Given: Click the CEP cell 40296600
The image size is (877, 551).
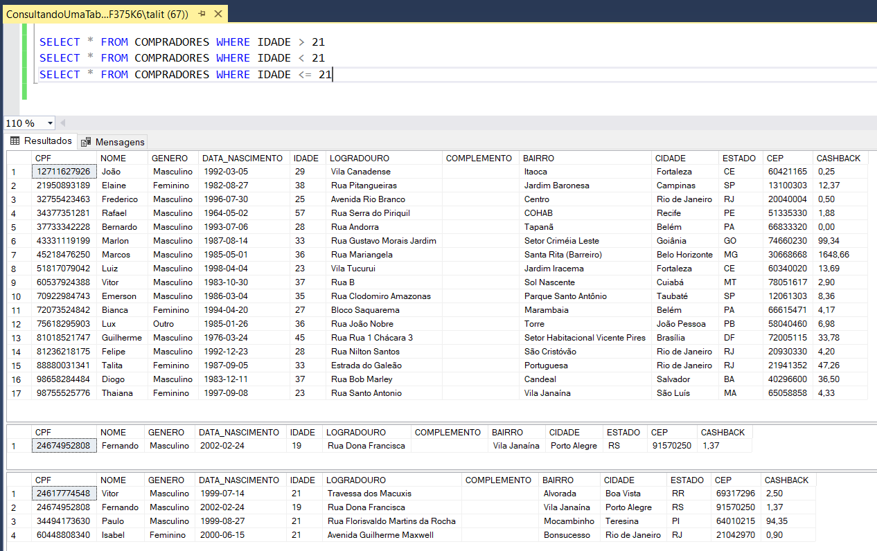Looking at the screenshot, I should click(788, 379).
